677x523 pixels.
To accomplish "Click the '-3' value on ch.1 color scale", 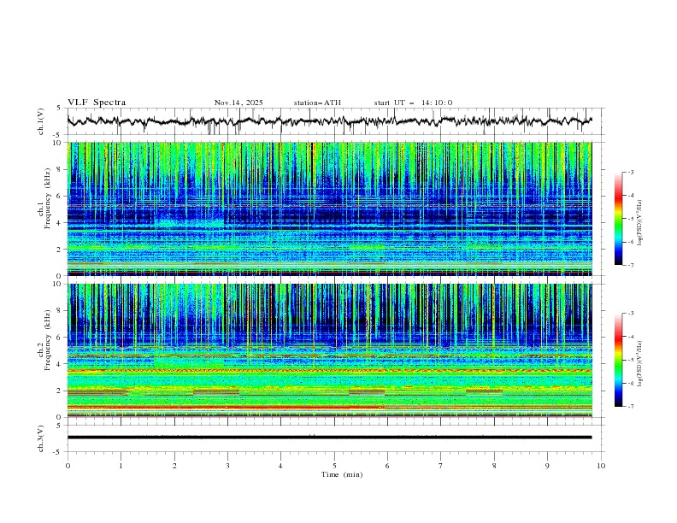I will click(630, 172).
